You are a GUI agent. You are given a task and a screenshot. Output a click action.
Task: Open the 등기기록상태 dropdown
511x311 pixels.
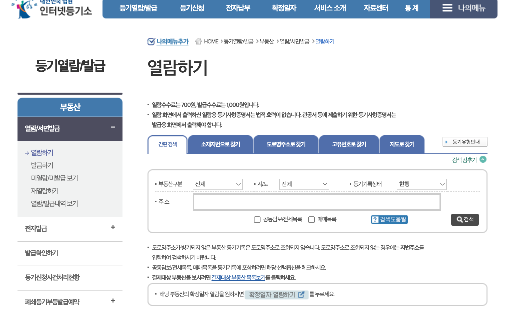[421, 184]
